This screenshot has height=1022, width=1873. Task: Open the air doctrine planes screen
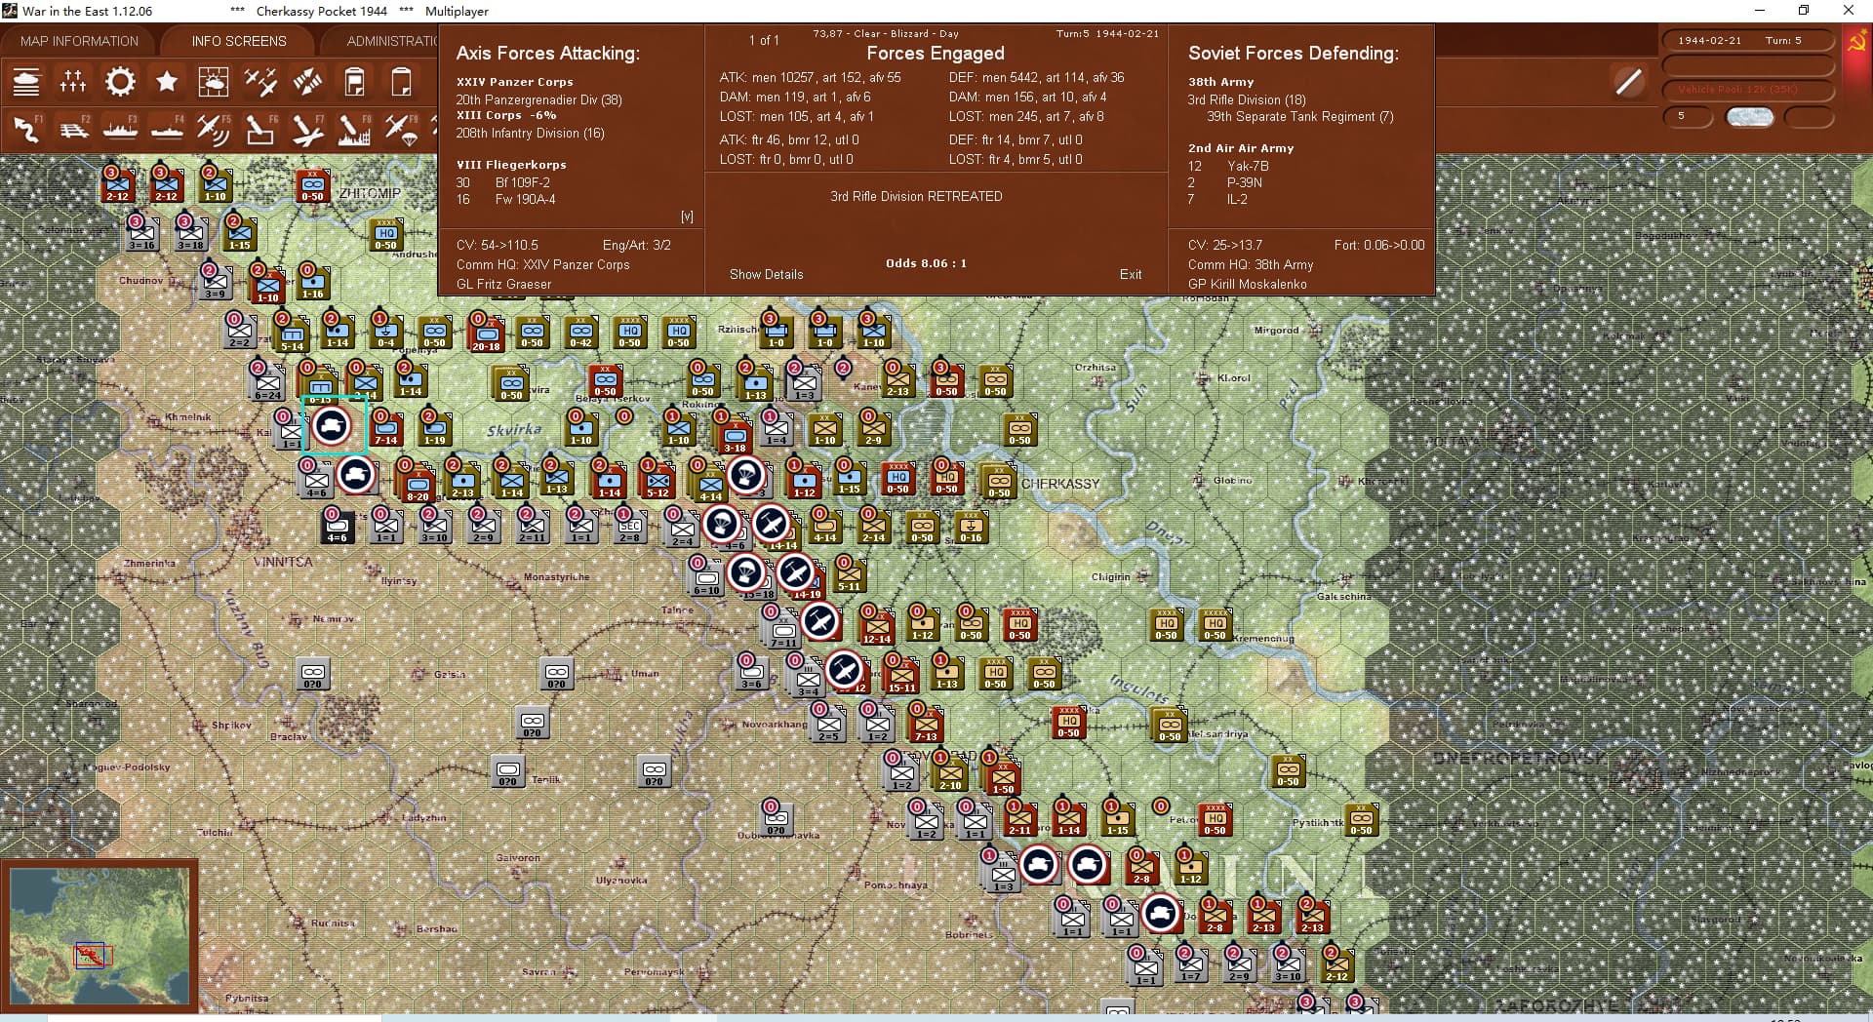point(260,82)
